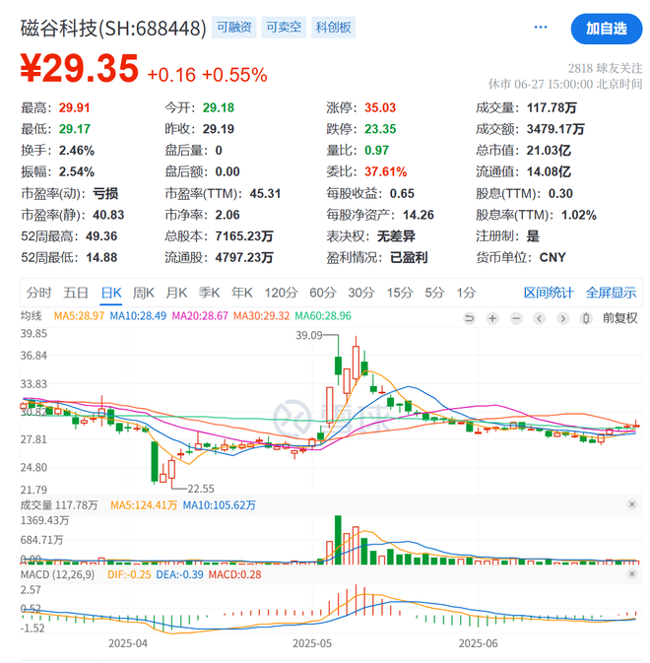650x663 pixels.
Task: Click the MA30:29.32 moving average label
Action: tap(262, 316)
